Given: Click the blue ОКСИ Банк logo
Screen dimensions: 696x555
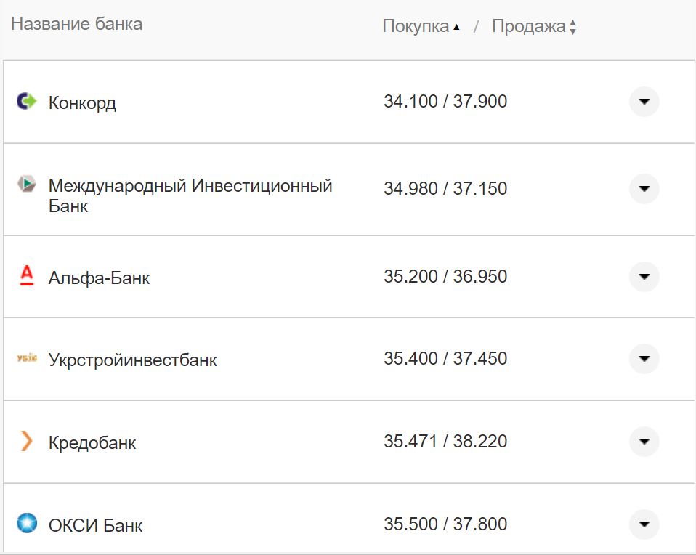Looking at the screenshot, I should [25, 524].
